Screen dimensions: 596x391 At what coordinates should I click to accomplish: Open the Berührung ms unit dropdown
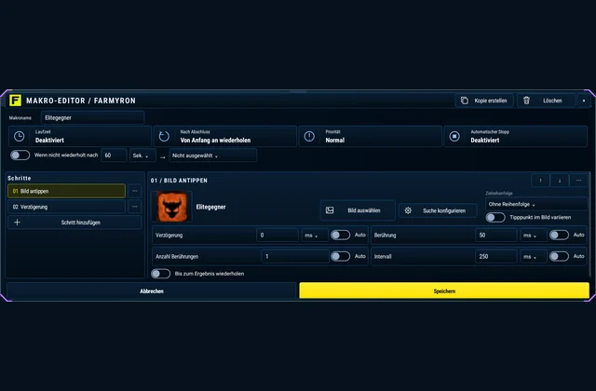(x=534, y=236)
